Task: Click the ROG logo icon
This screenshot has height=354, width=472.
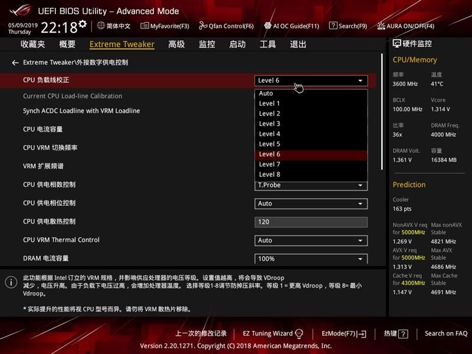Action: (20, 11)
